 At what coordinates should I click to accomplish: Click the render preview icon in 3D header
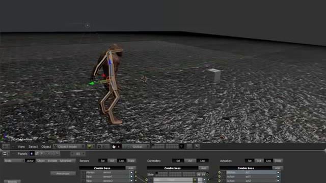click(197, 146)
